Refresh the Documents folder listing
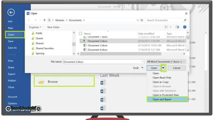This screenshot has height=120, width=214. [142, 20]
